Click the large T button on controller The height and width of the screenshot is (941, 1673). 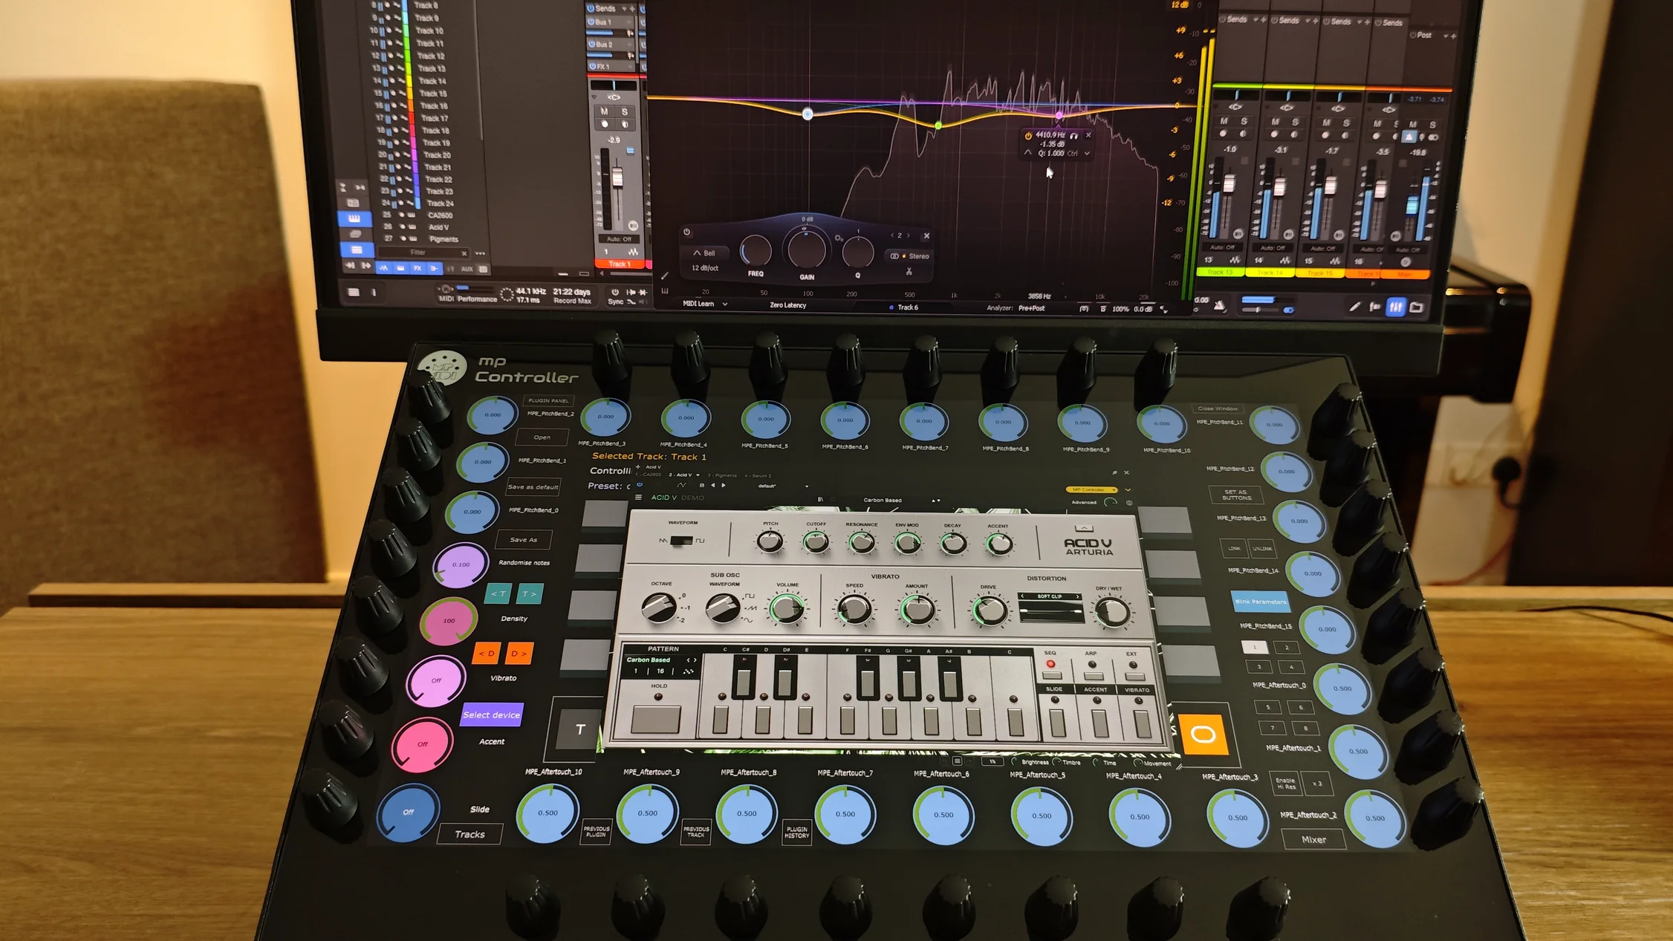580,729
